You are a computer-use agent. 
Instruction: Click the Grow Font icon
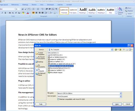click(x=23, y=9)
